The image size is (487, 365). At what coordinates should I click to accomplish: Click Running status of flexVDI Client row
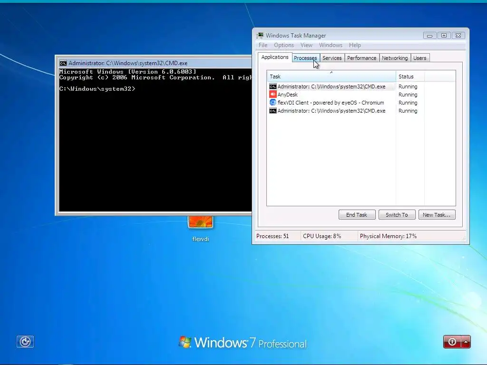(x=408, y=103)
